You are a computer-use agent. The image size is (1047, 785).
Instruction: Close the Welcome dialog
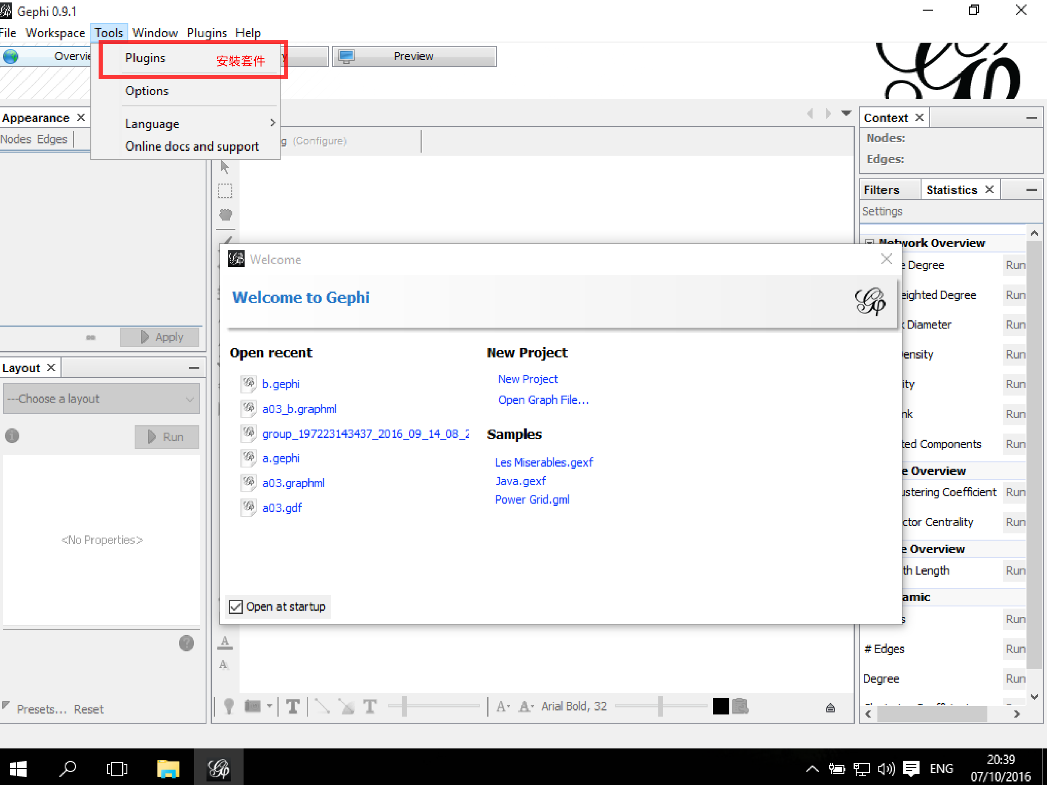886,258
